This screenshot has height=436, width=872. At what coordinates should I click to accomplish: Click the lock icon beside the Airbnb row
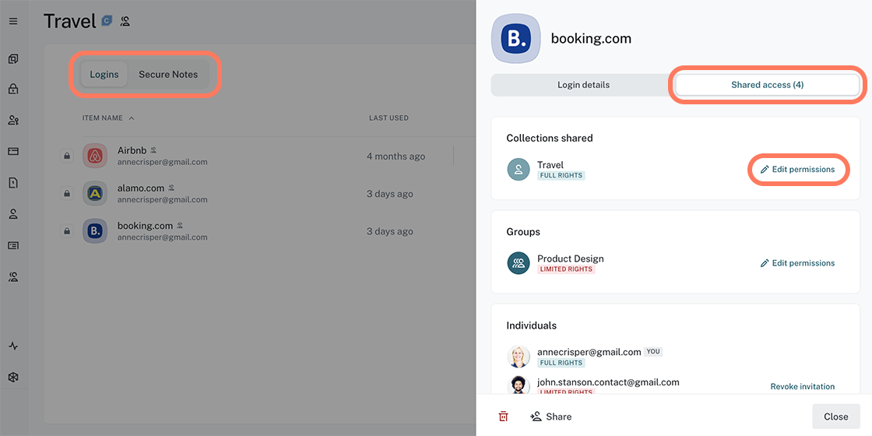(67, 156)
